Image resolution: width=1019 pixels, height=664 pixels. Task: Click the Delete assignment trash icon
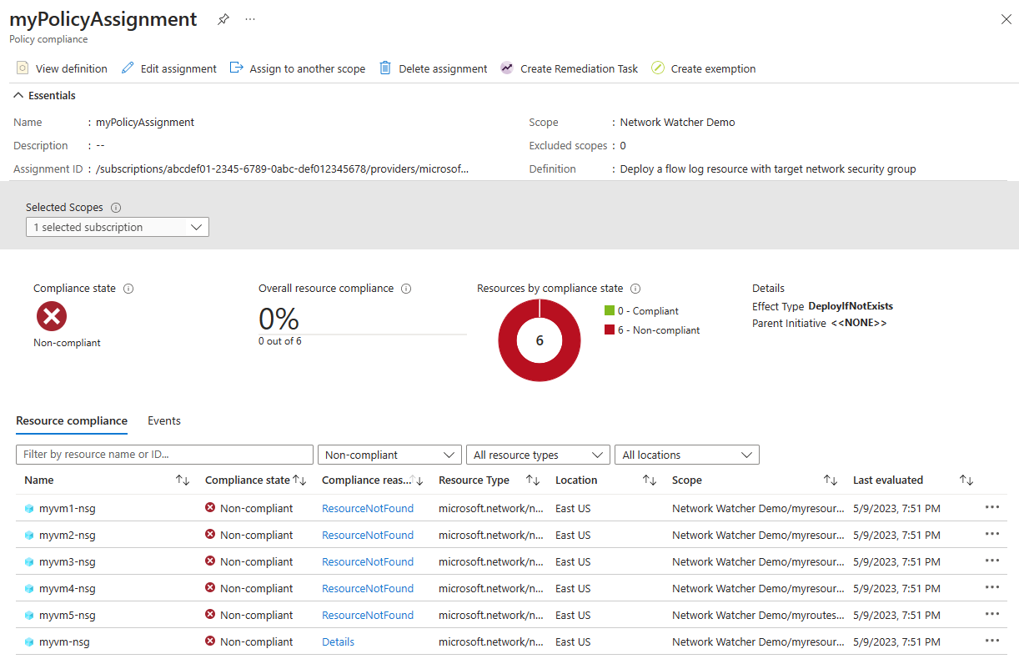click(x=385, y=68)
